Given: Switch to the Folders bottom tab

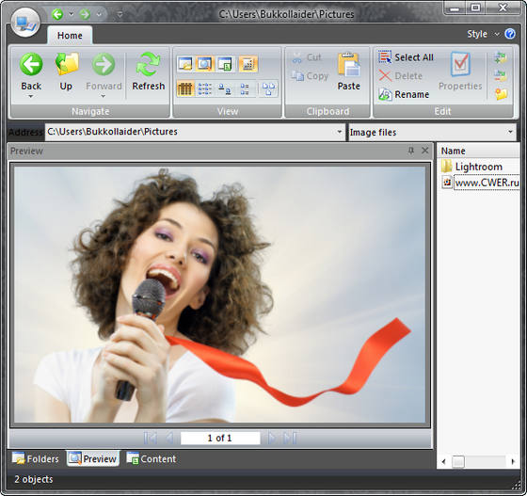Looking at the screenshot, I should (x=36, y=458).
